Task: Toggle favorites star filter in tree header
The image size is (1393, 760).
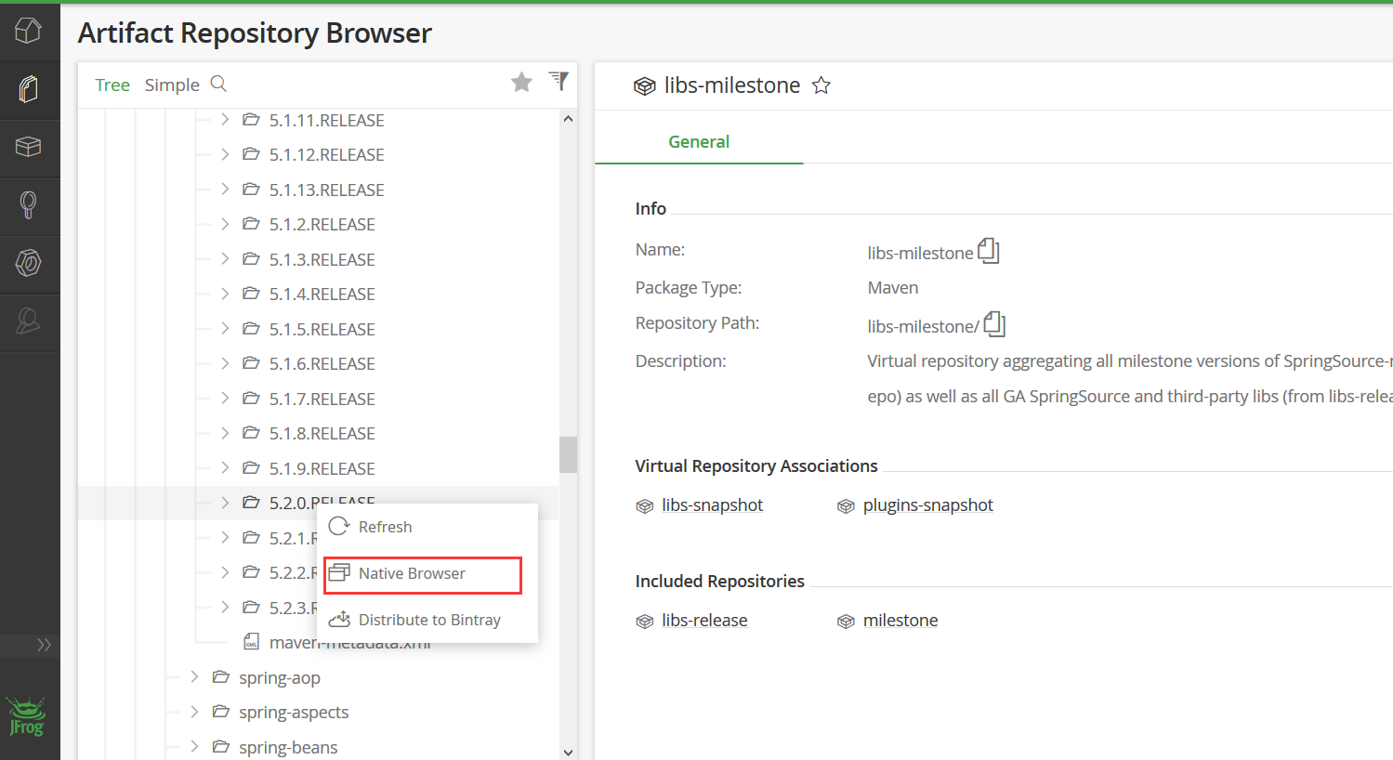Action: 522,83
